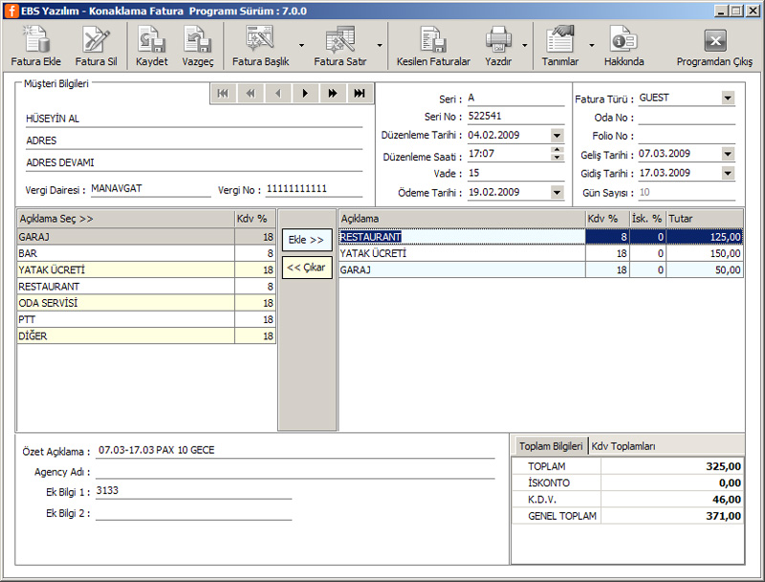Open the Düzenleme Tarihi date dropdown
This screenshot has height=582, width=765.
pyautogui.click(x=557, y=136)
